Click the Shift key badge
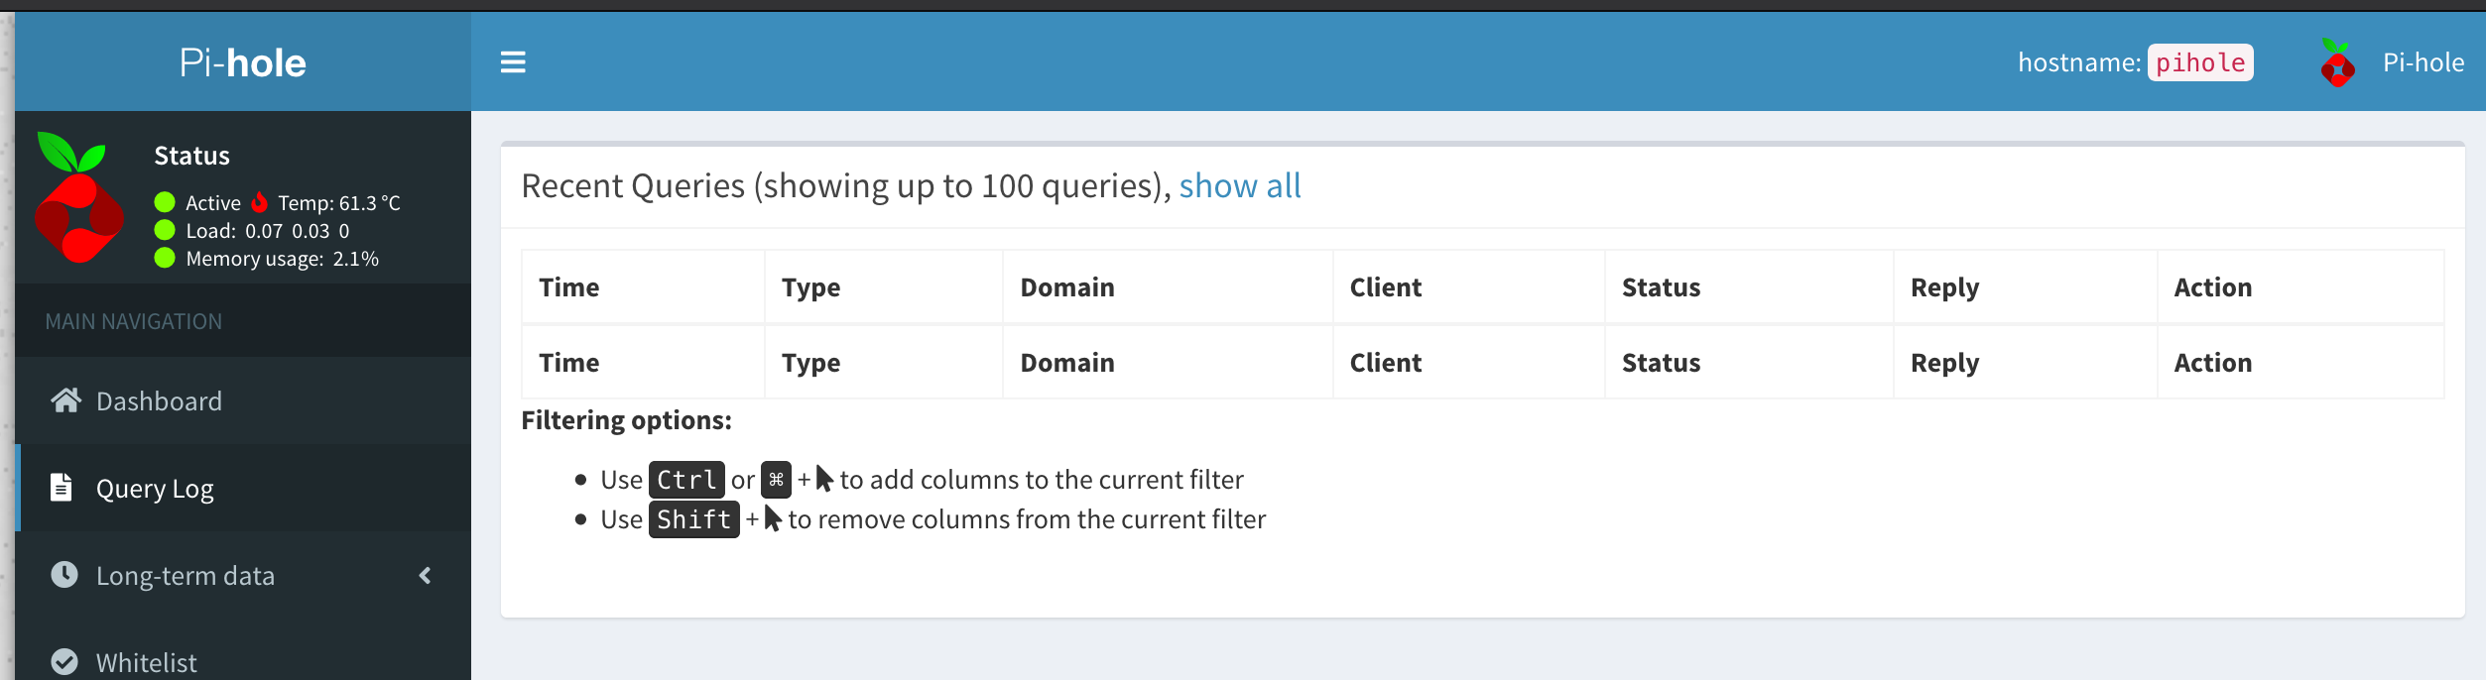Viewport: 2486px width, 680px height. pos(694,519)
